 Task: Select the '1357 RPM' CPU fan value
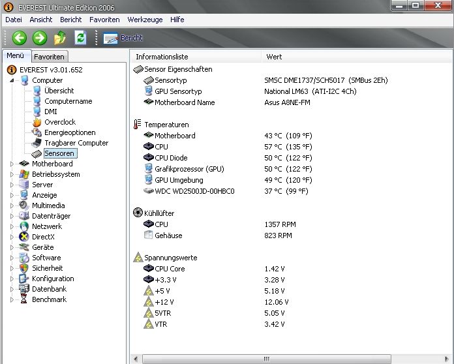point(280,224)
